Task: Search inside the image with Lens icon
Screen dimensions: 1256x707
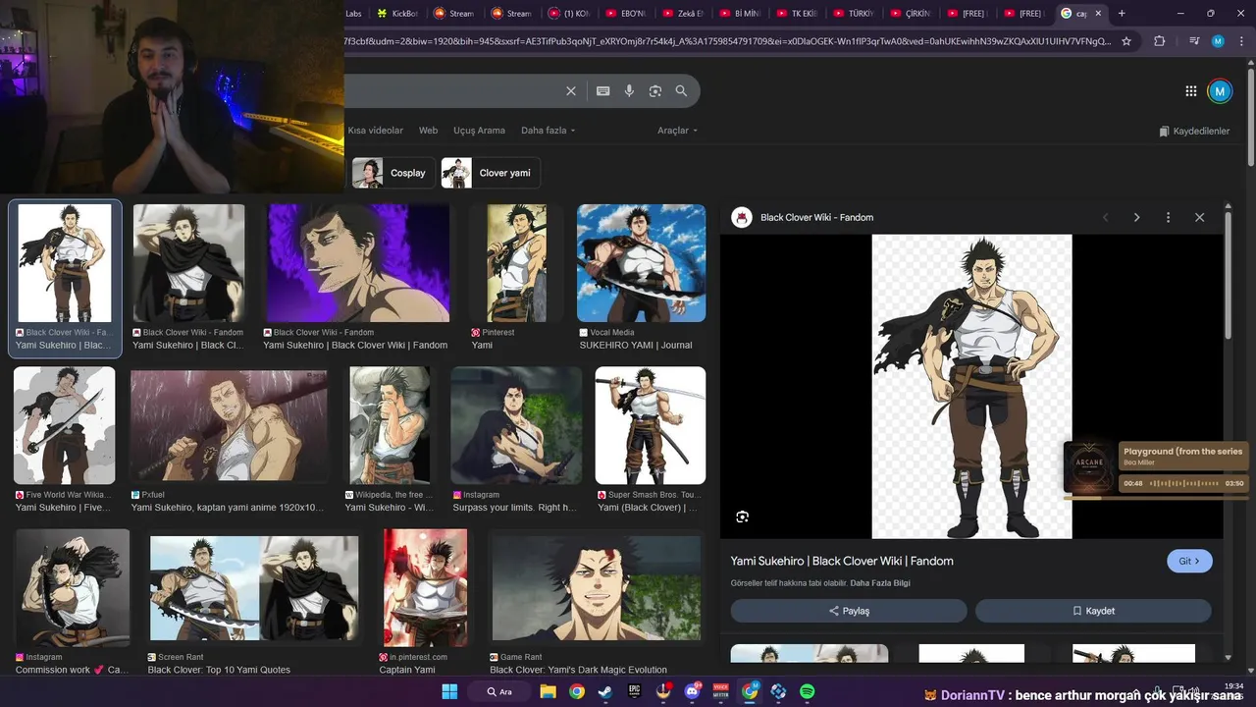Action: pos(743,517)
